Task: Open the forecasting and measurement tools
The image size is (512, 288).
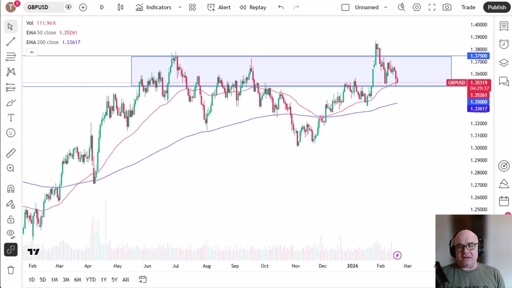Action: [x=10, y=87]
